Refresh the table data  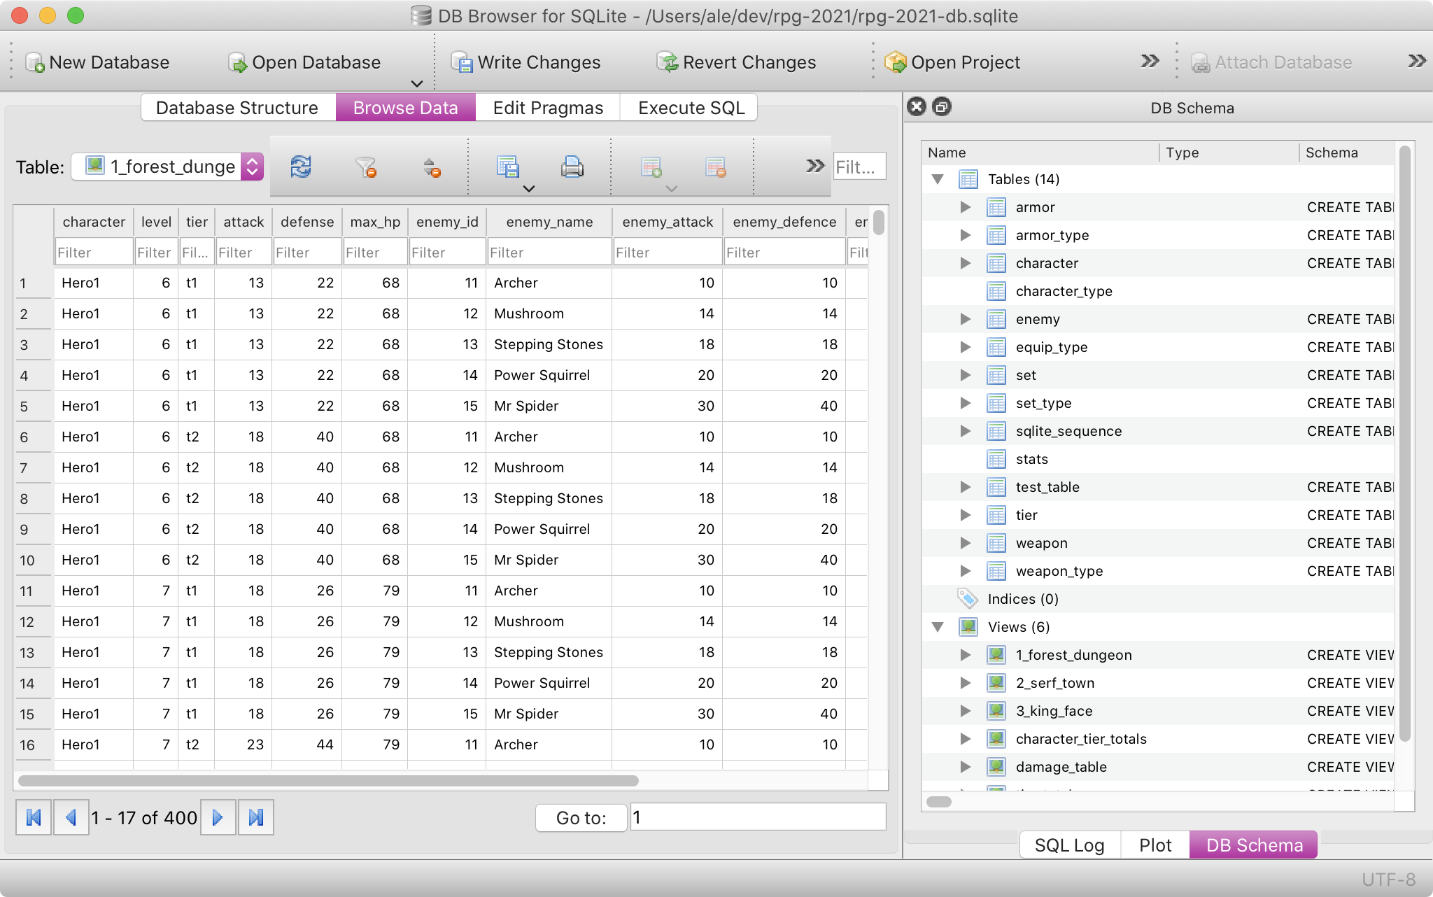pos(299,167)
